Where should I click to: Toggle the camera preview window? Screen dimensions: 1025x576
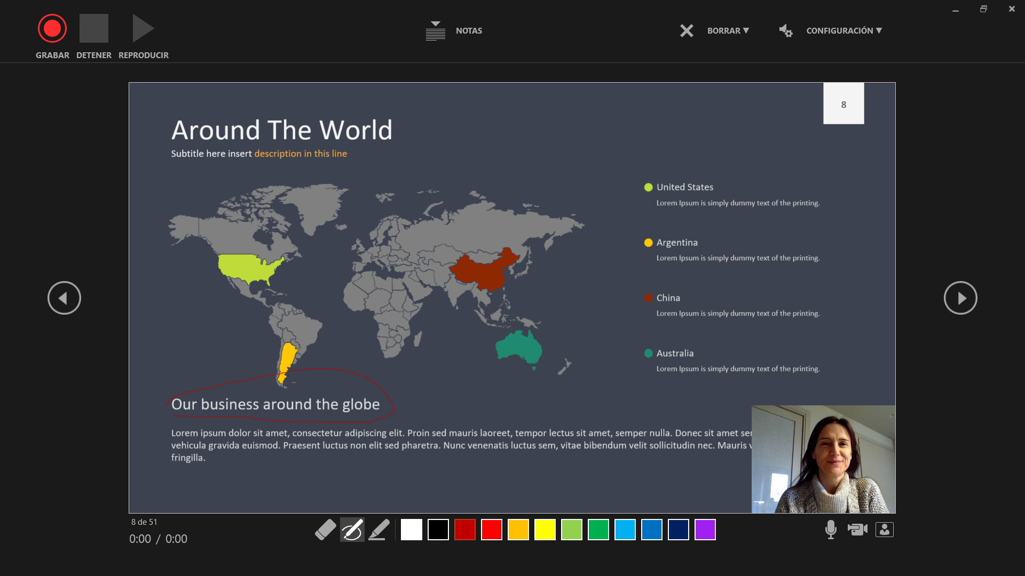click(885, 530)
